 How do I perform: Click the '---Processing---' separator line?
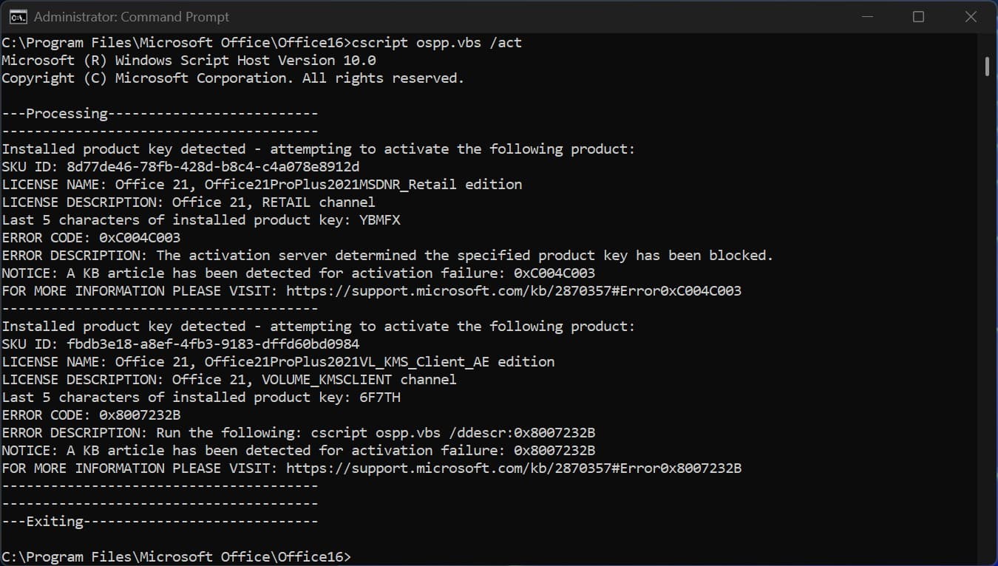(160, 114)
